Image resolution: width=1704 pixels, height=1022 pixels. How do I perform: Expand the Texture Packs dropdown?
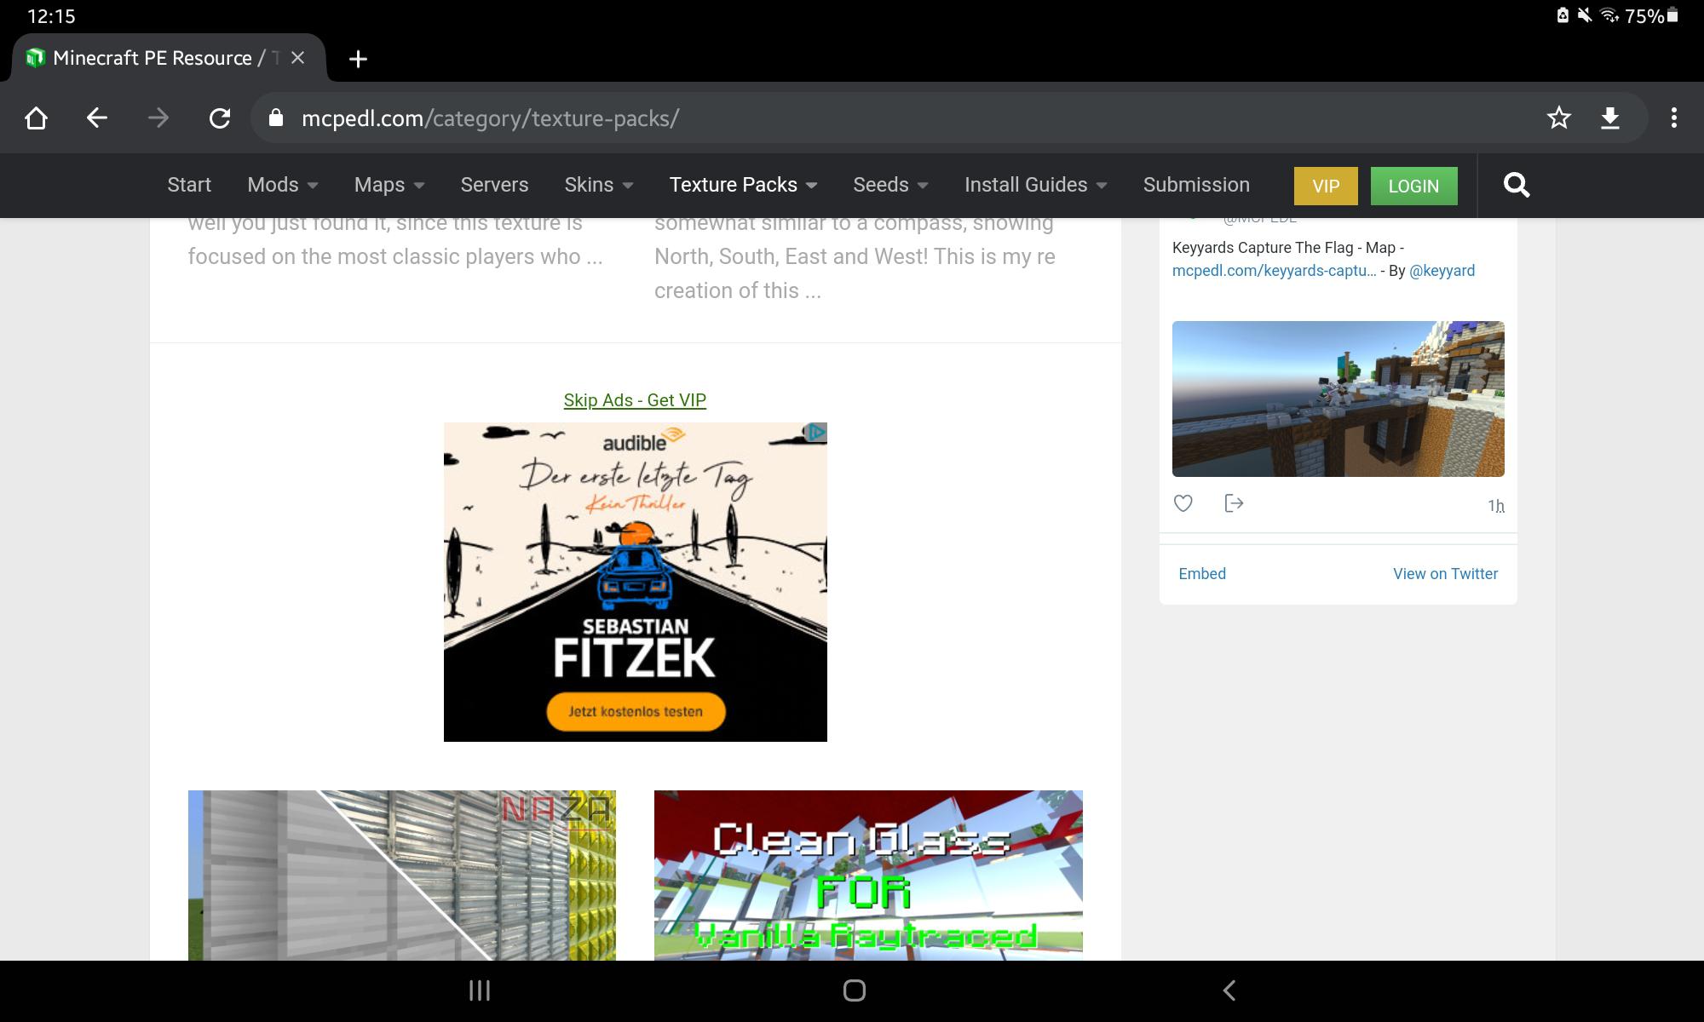741,185
